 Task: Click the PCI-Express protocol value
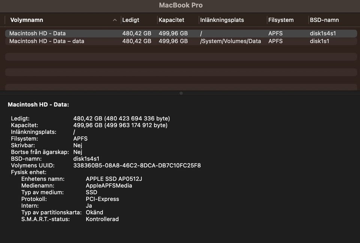[102, 199]
